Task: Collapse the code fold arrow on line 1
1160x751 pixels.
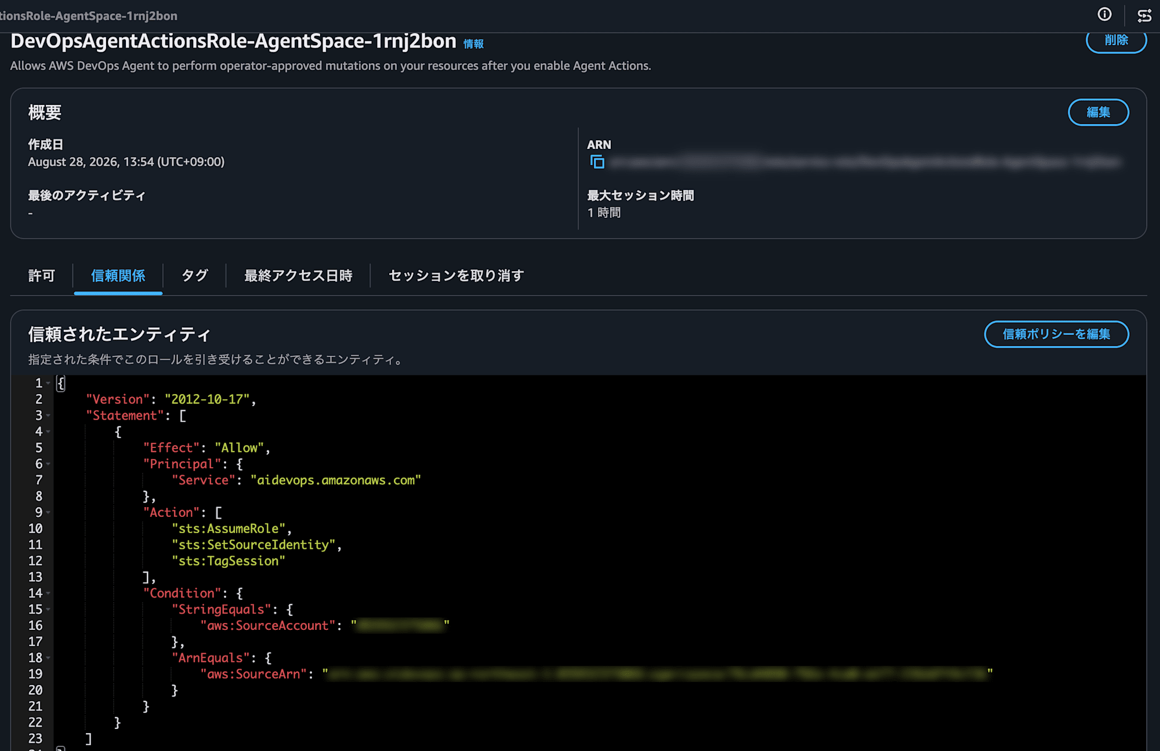Action: pyautogui.click(x=48, y=384)
